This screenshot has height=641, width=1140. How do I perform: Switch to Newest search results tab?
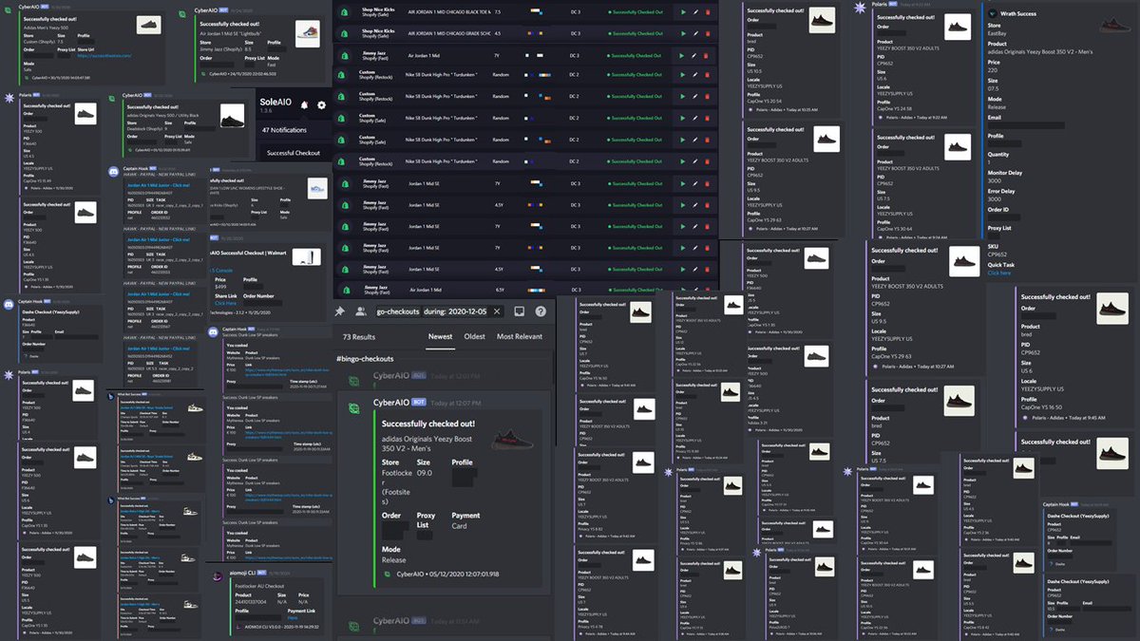point(441,336)
